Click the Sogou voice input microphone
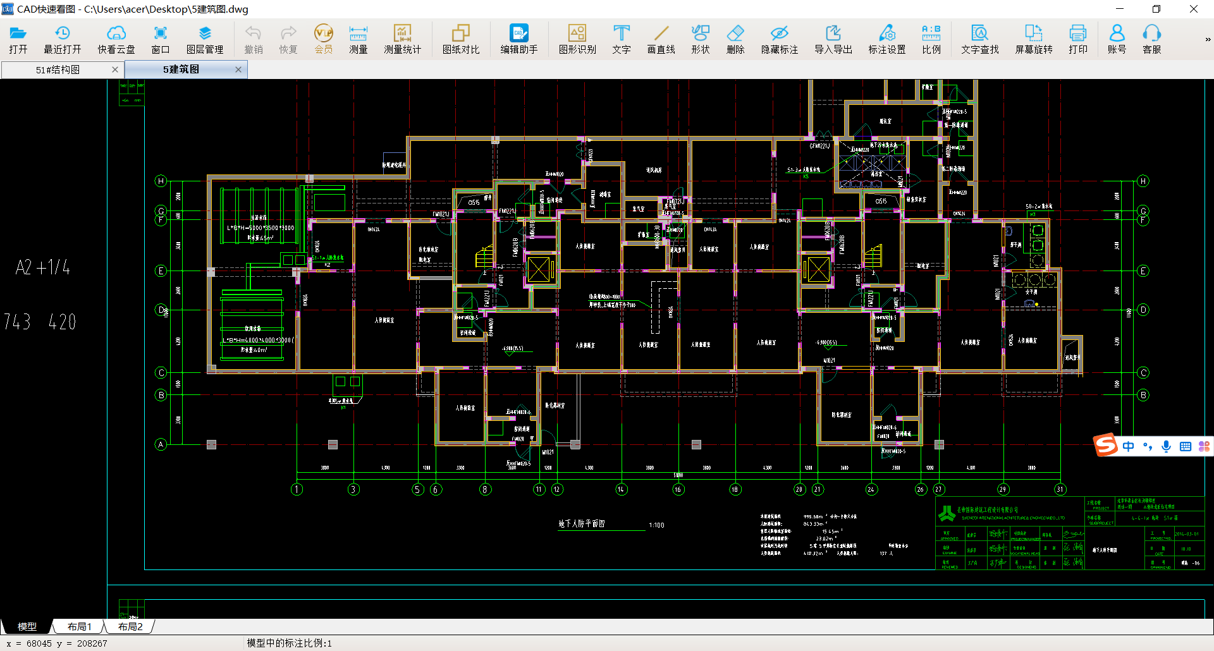The width and height of the screenshot is (1214, 651). click(x=1167, y=446)
